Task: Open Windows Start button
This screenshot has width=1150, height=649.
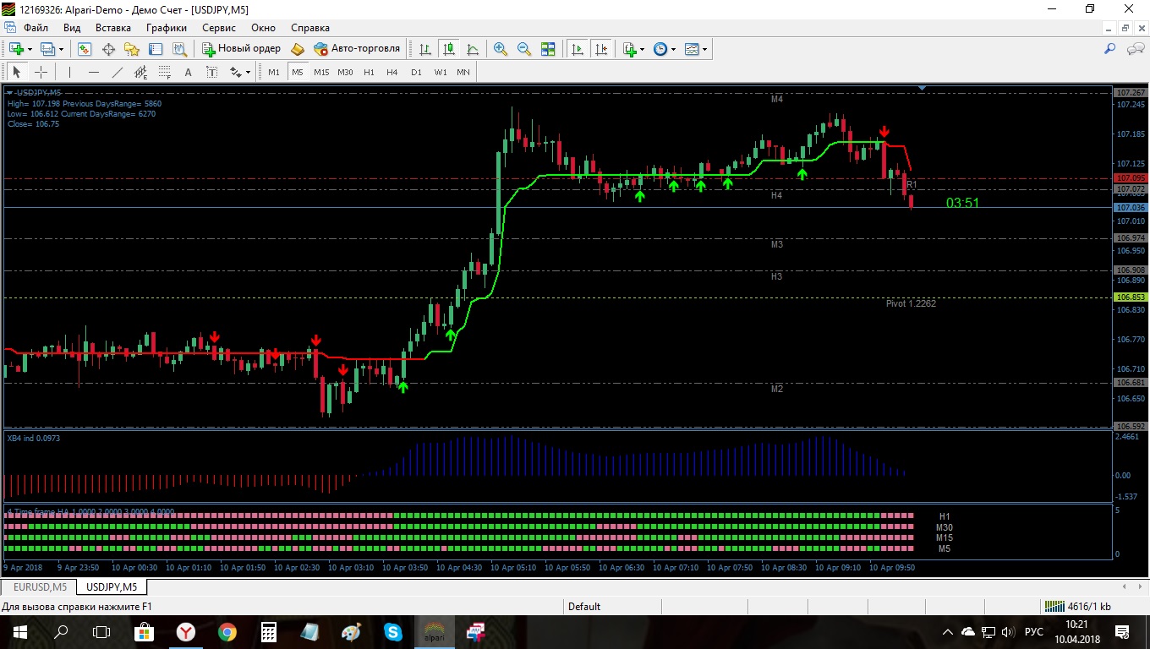Action: pos(19,631)
